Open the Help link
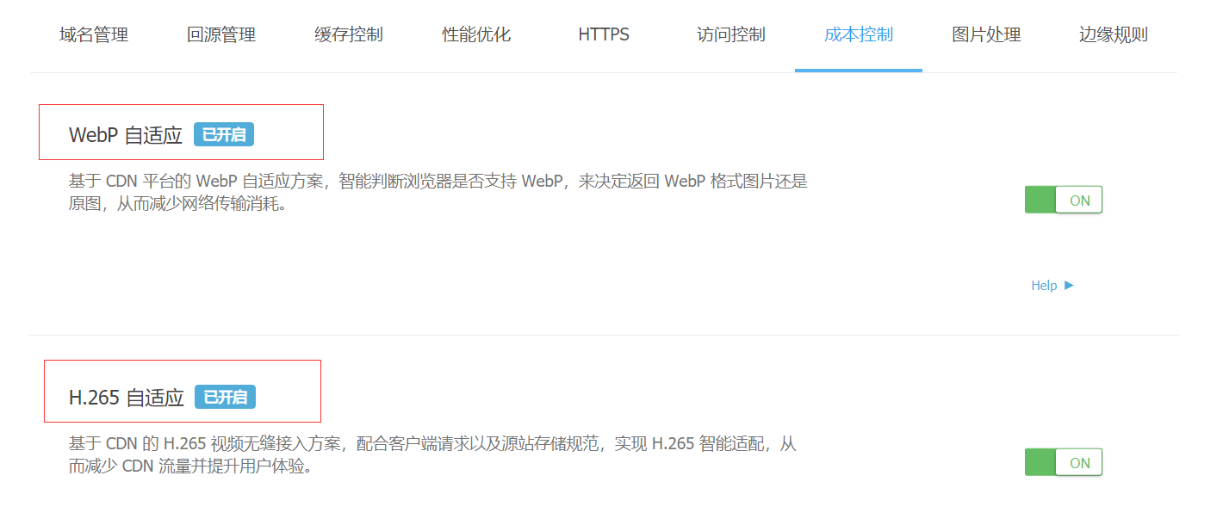Image resolution: width=1223 pixels, height=525 pixels. coord(1044,286)
